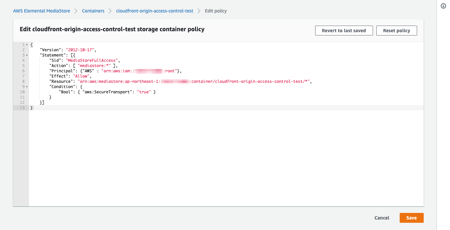Click the "Principal" key in the policy
The image size is (450, 230).
63,71
